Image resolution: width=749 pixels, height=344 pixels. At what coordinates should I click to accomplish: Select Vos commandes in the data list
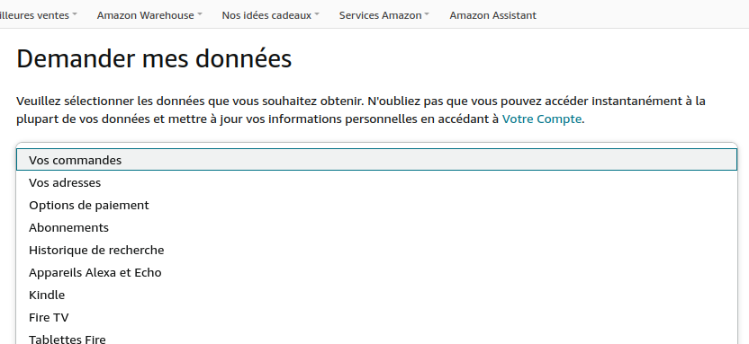click(376, 160)
